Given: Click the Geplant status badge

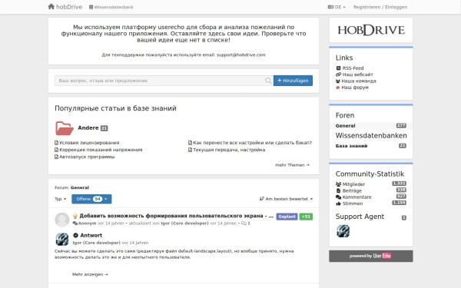Looking at the screenshot, I should point(287,217).
